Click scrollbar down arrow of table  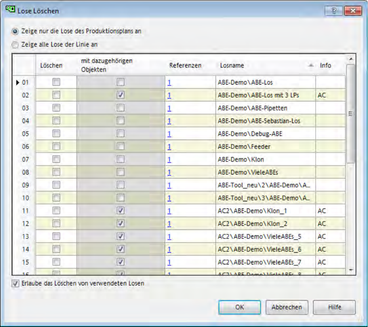click(x=351, y=270)
